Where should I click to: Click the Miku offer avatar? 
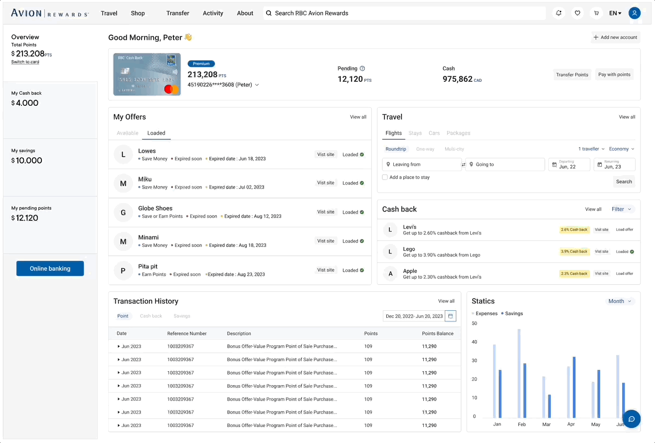(123, 184)
